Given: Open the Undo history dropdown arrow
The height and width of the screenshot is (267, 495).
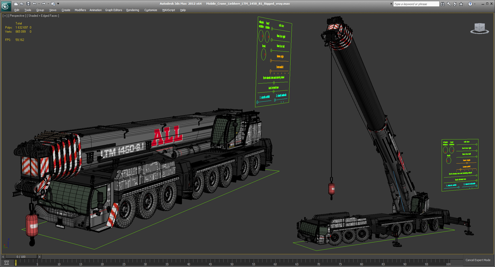Looking at the screenshot, I should click(x=38, y=4).
